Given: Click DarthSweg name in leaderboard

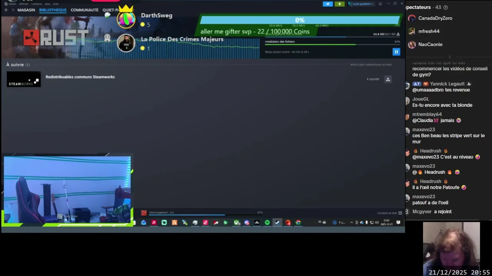Looking at the screenshot, I should click(x=156, y=15).
